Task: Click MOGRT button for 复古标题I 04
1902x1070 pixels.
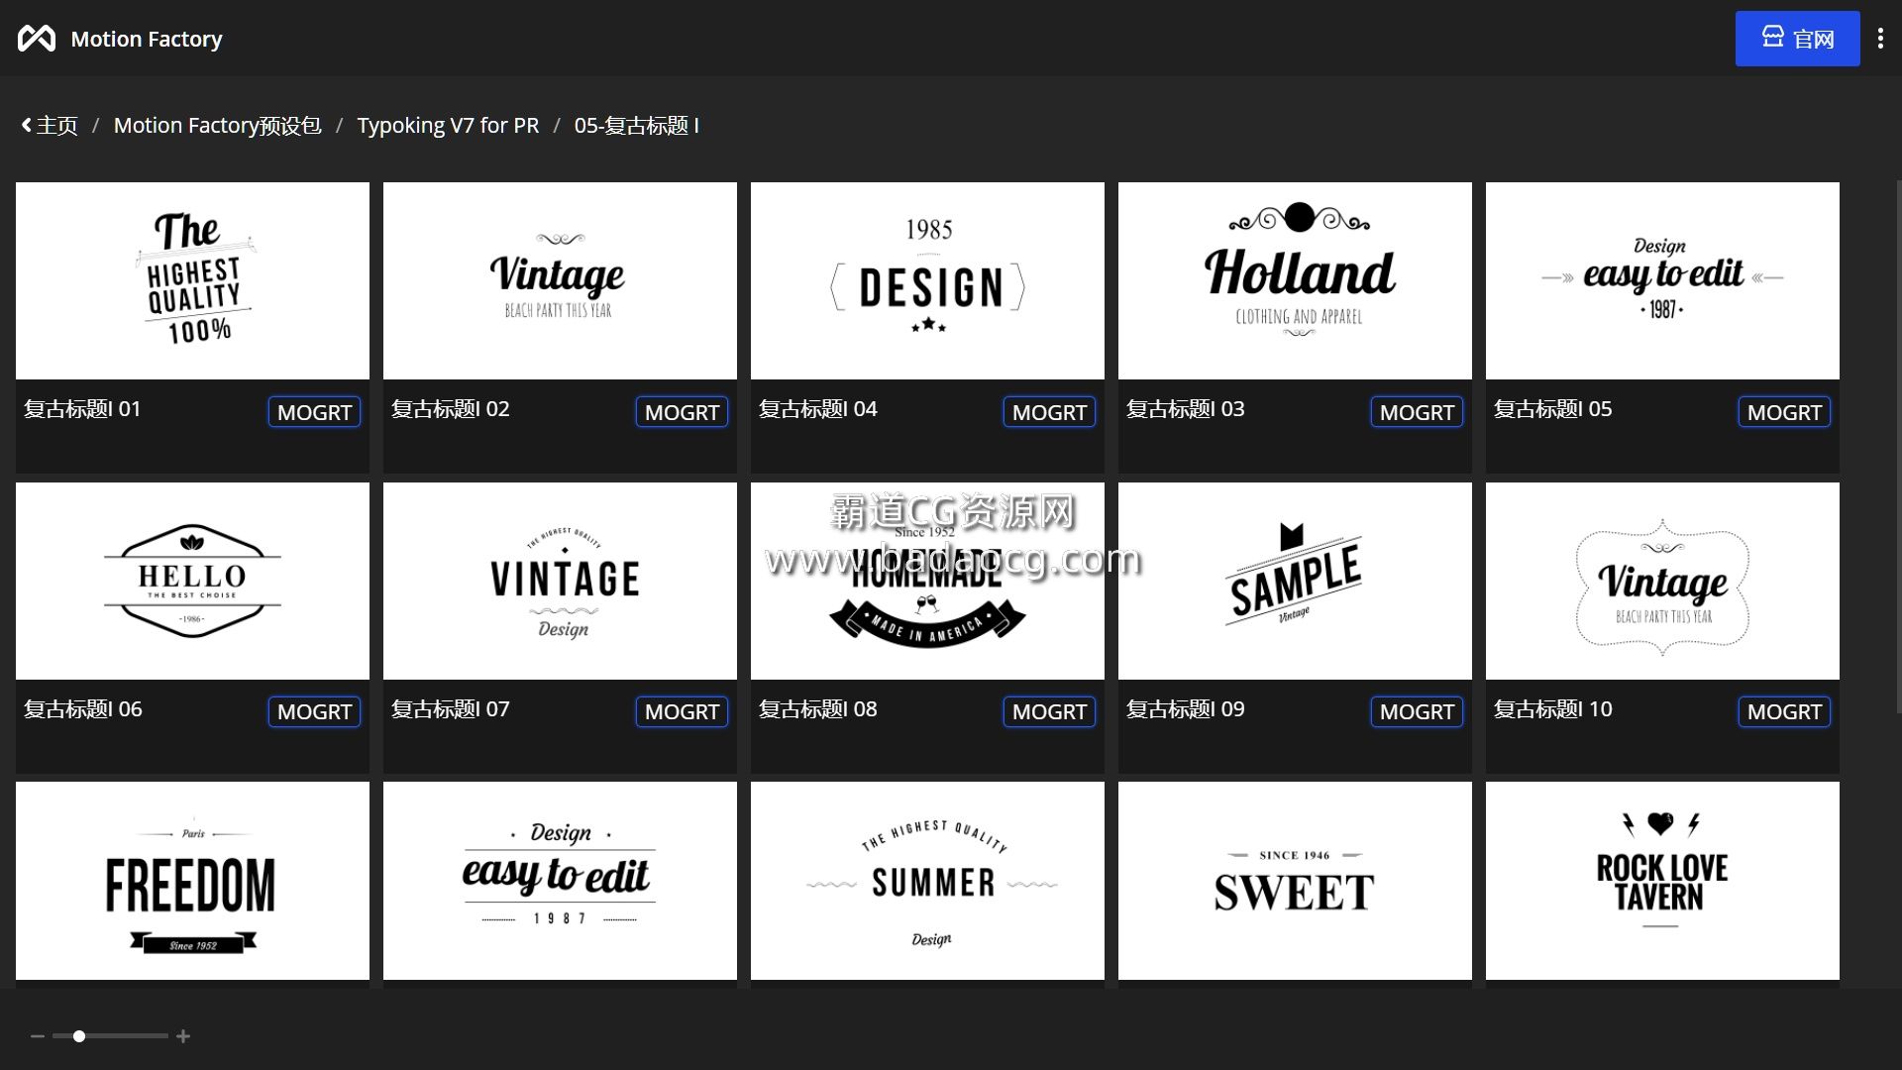Action: tap(1049, 412)
